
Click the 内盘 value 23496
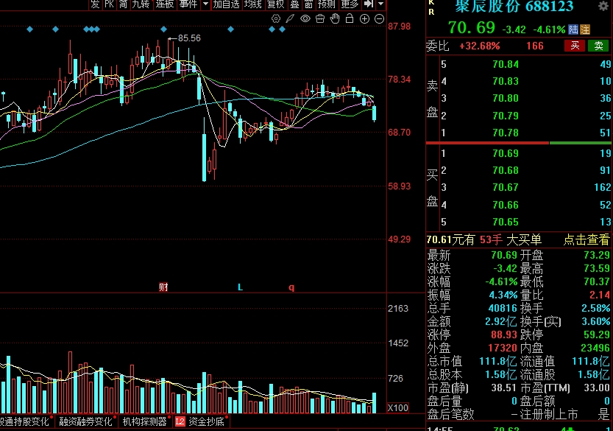point(595,348)
